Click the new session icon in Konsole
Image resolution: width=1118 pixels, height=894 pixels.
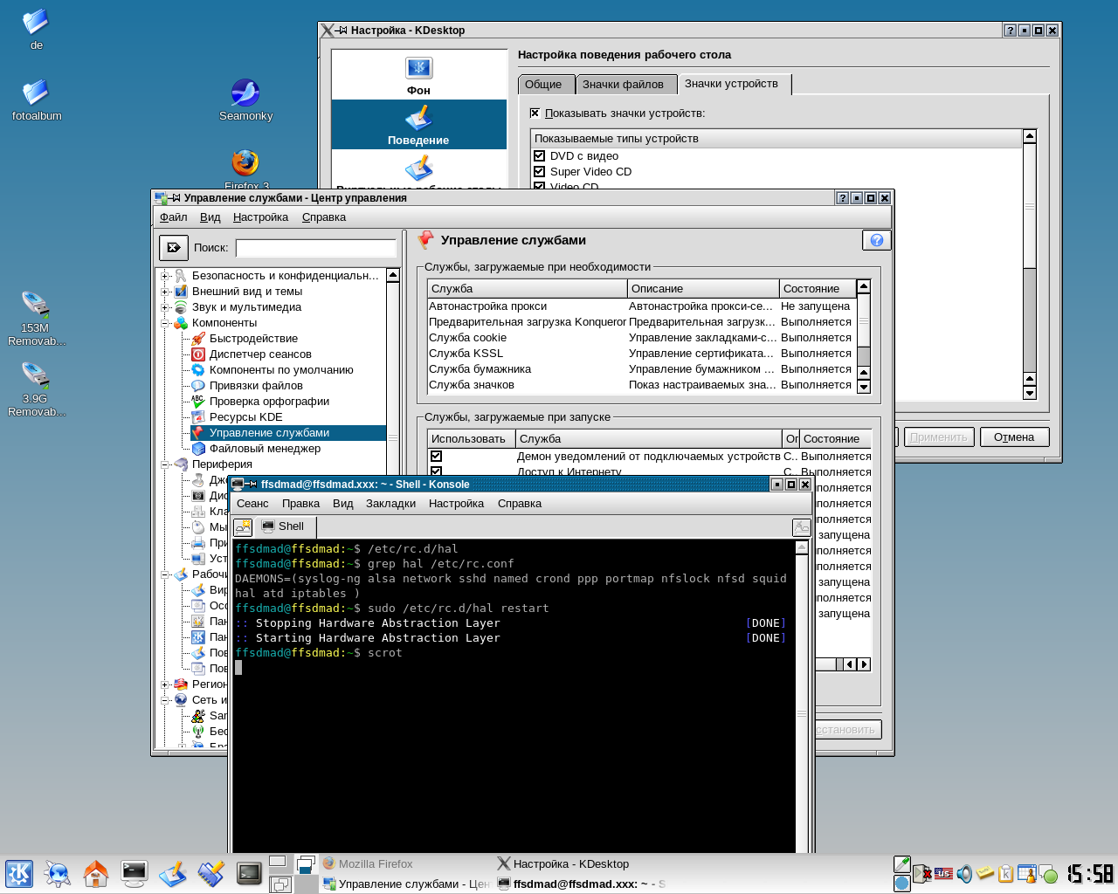point(243,526)
